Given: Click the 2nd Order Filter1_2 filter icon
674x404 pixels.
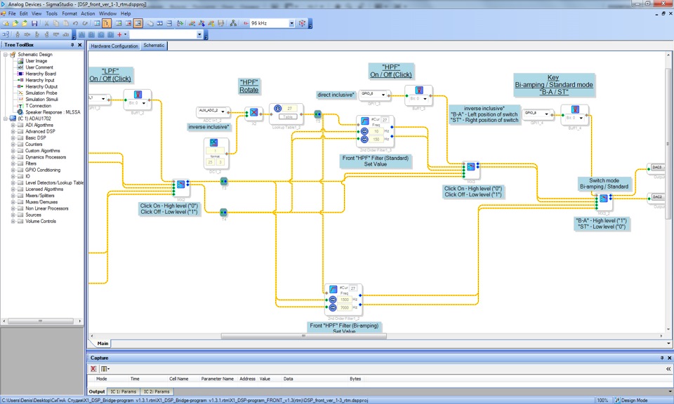Looking at the screenshot, I should coord(333,289).
